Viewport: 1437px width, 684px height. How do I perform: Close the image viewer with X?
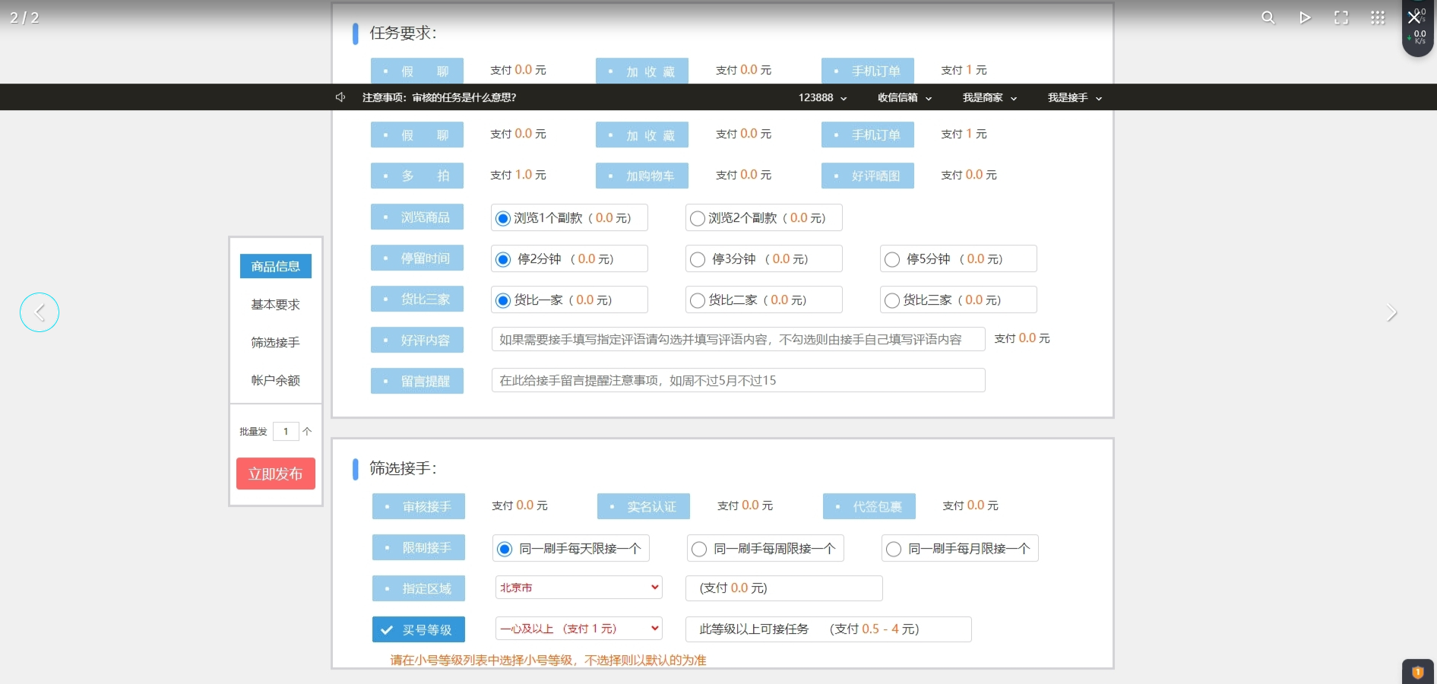1413,17
